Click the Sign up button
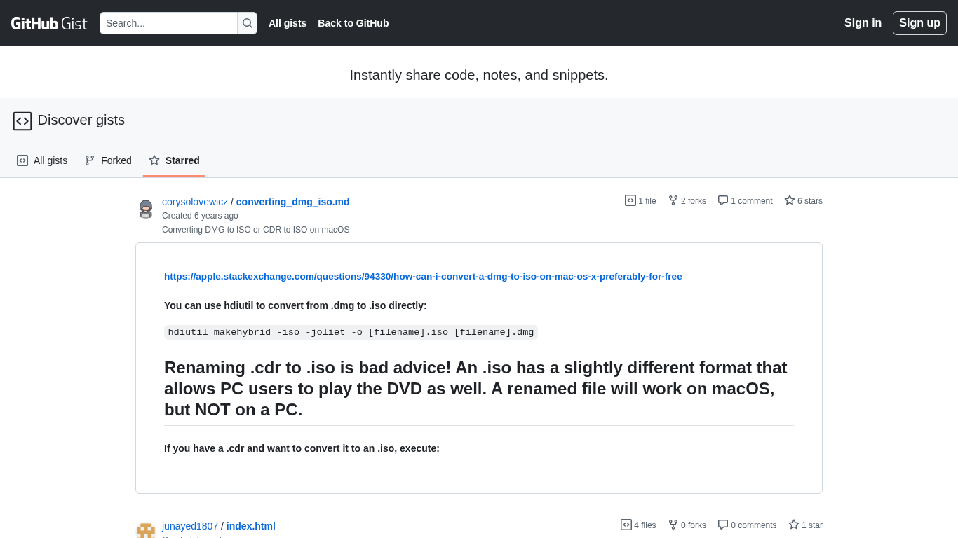Viewport: 958px width, 538px height. coord(919,23)
